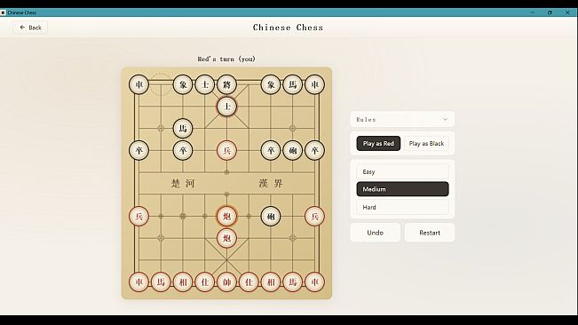This screenshot has width=578, height=325.
Task: Select the red chariot in the bottom-right corner
Action: pos(314,281)
